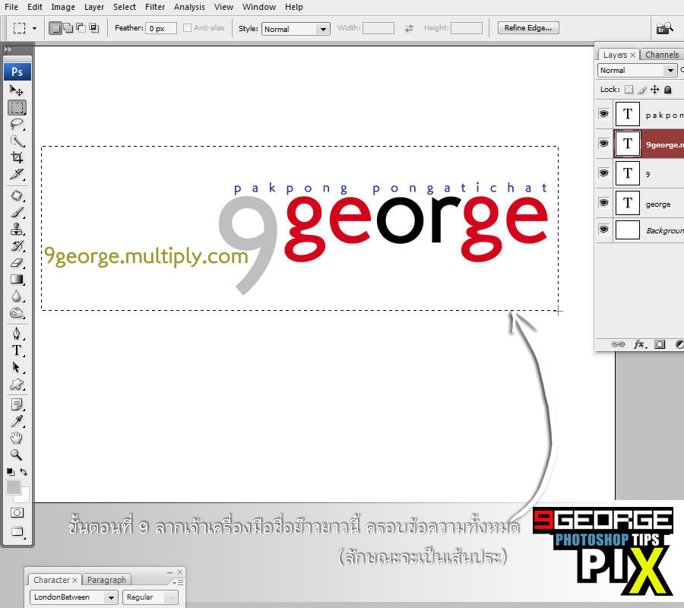Image resolution: width=684 pixels, height=608 pixels.
Task: Change the screen mode in the toolbox
Action: click(x=17, y=531)
